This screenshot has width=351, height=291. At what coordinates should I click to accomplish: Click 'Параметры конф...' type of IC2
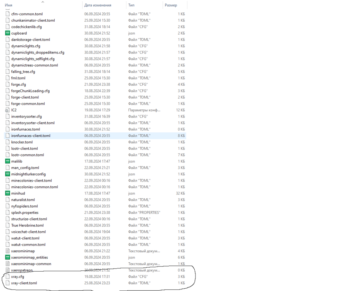coord(144,110)
